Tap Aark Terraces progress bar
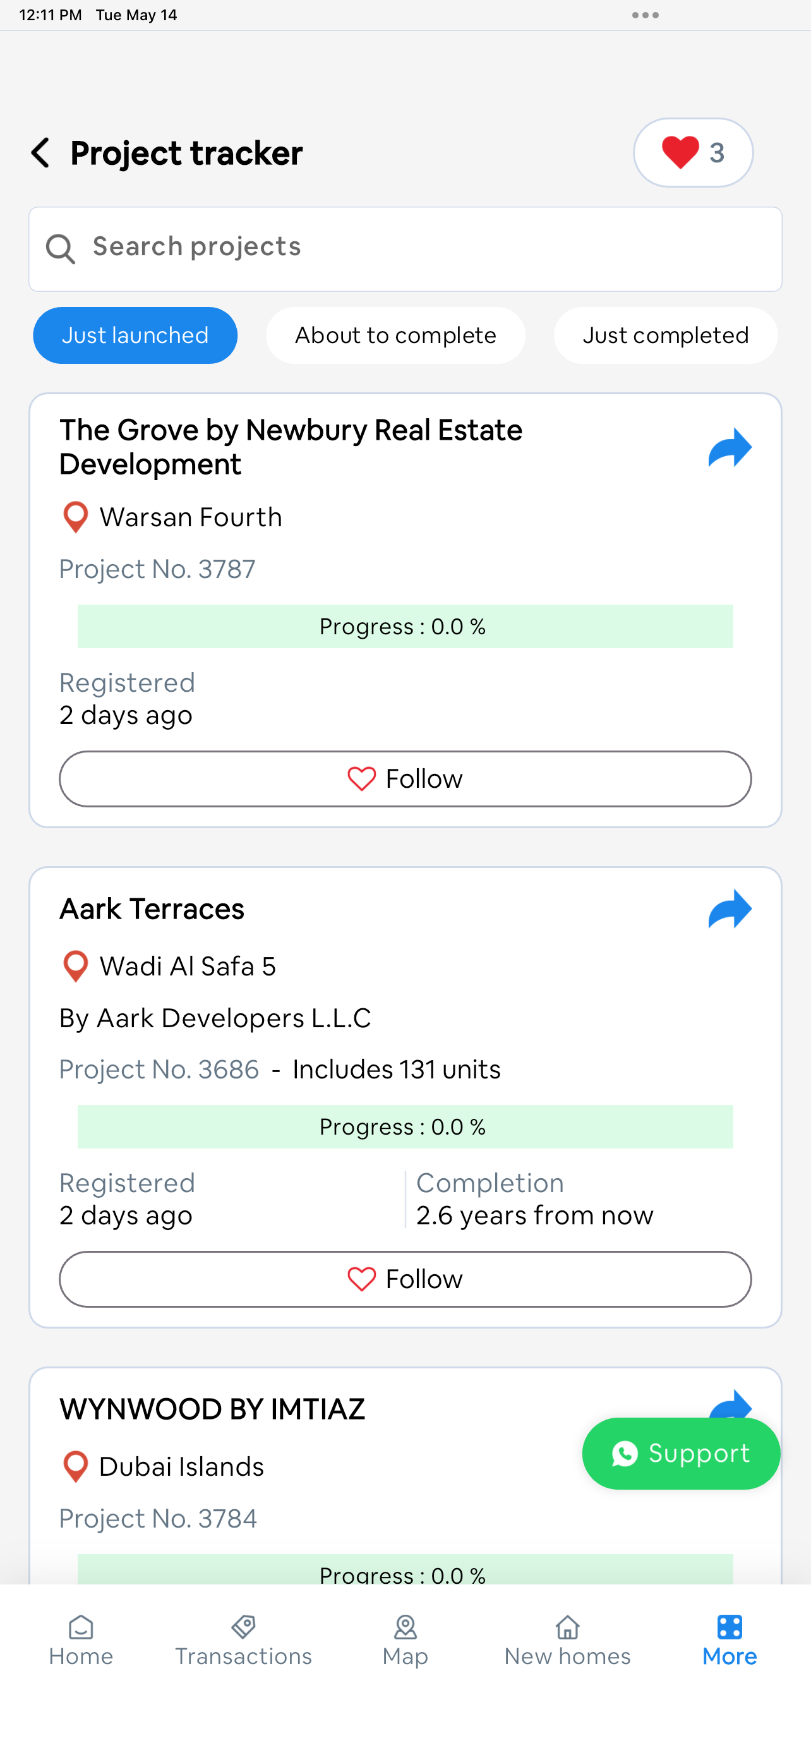This screenshot has height=1755, width=811. pyautogui.click(x=405, y=1127)
